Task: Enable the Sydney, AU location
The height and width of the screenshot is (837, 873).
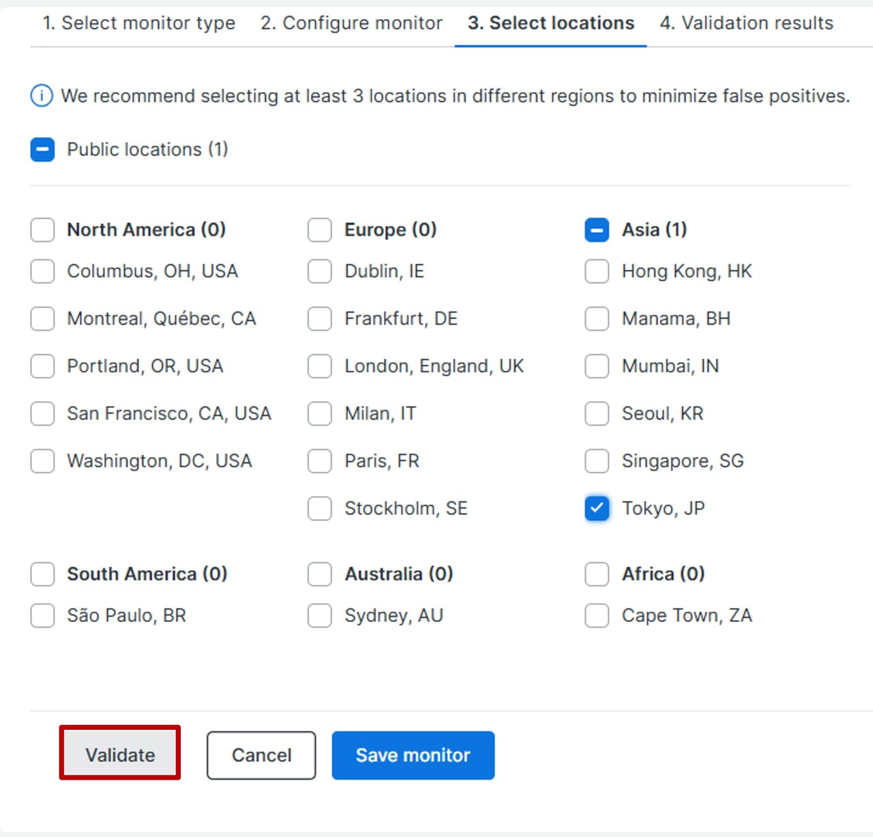Action: click(x=319, y=615)
